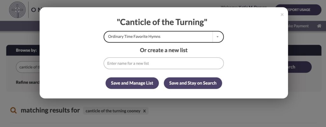
Task: Focus the new list name field
Action: pyautogui.click(x=164, y=63)
